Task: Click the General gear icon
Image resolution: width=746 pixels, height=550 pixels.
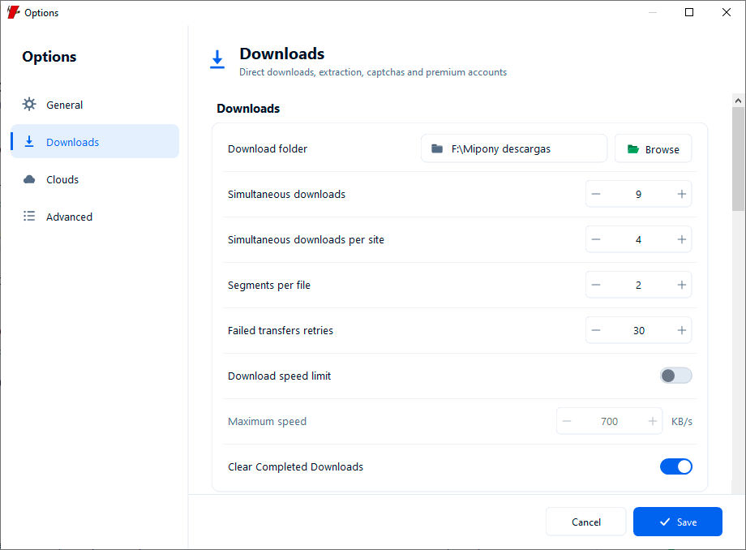Action: (29, 104)
